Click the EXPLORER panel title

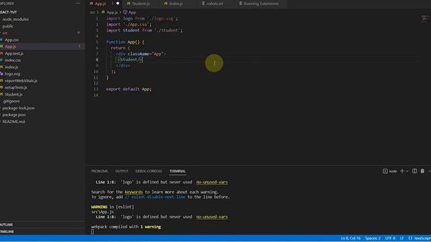[x=7, y=3]
